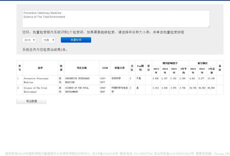
Task: Grab the textarea resize handle corner
Action: point(209,26)
